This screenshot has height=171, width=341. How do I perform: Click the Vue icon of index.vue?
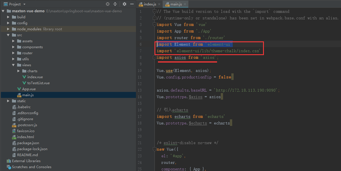point(24,77)
